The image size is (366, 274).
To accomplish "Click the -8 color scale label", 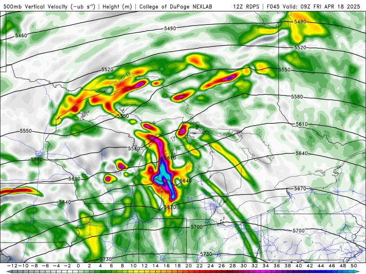I will coord(34,266).
